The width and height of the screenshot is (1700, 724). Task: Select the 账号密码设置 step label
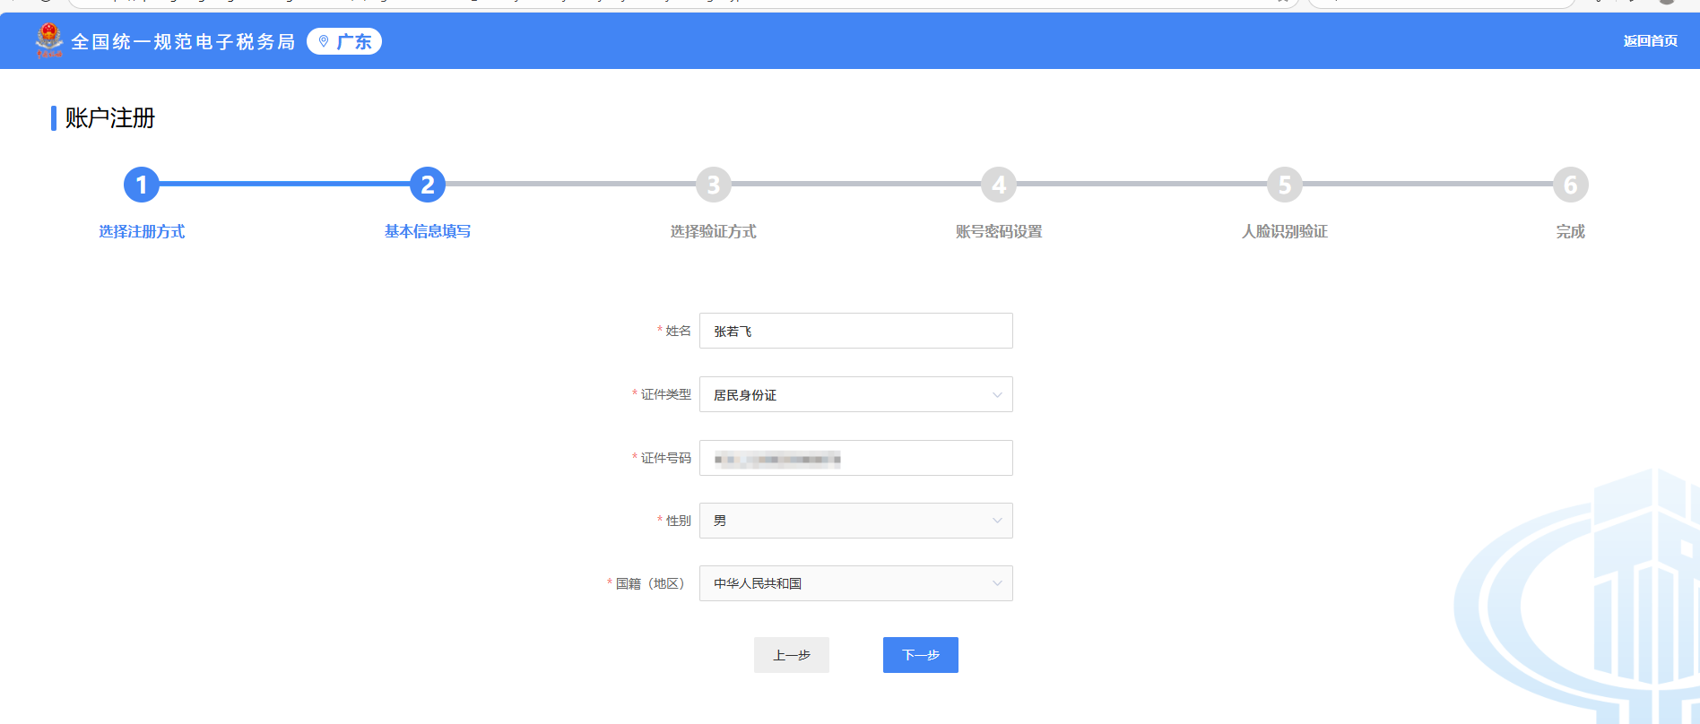pos(999,231)
